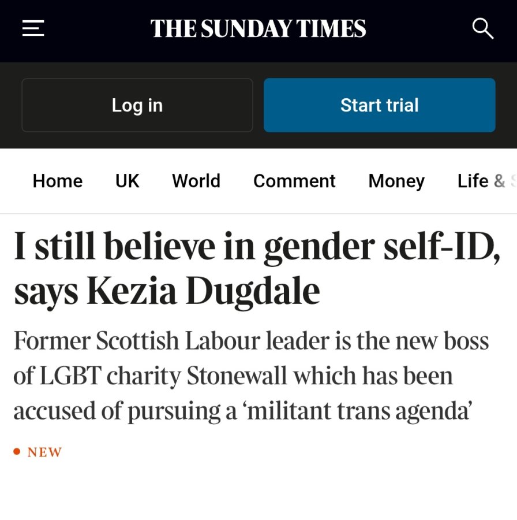The image size is (517, 520).
Task: Open the hamburger menu icon
Action: pos(33,28)
